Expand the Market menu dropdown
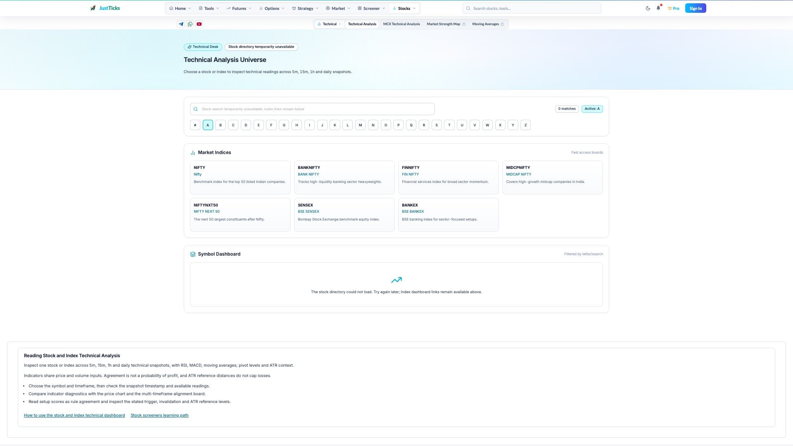 [x=338, y=8]
